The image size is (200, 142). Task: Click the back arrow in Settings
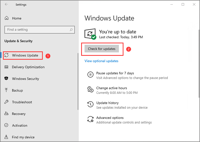click(7, 4)
